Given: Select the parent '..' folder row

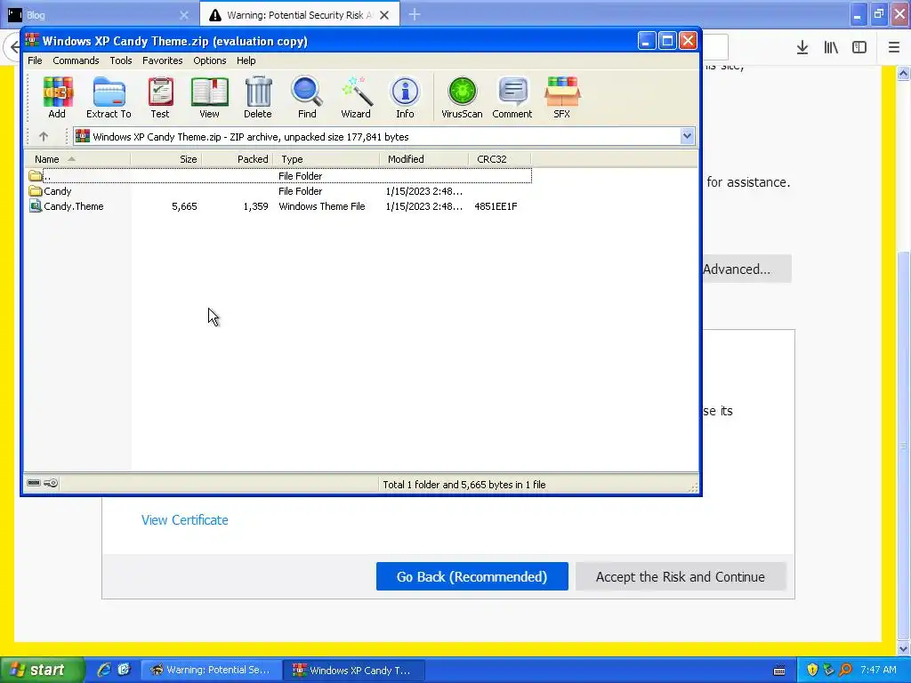Looking at the screenshot, I should (278, 176).
